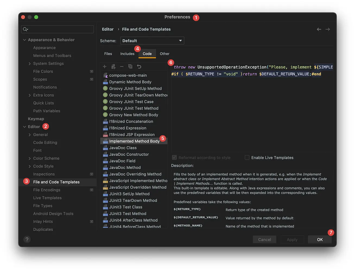
Task: Click the forward navigation arrow
Action: coord(328,29)
